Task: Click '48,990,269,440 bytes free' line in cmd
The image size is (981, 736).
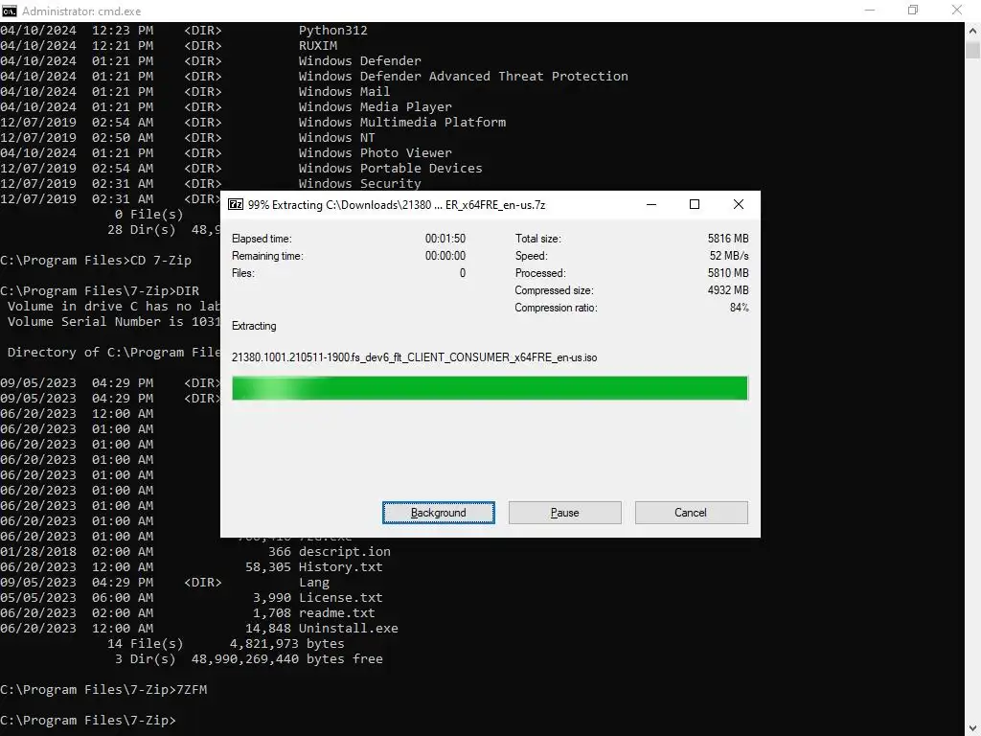Action: (287, 659)
